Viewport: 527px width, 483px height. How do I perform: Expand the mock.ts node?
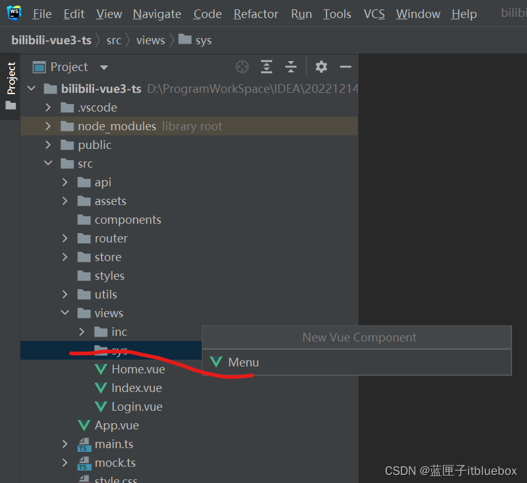coord(65,463)
